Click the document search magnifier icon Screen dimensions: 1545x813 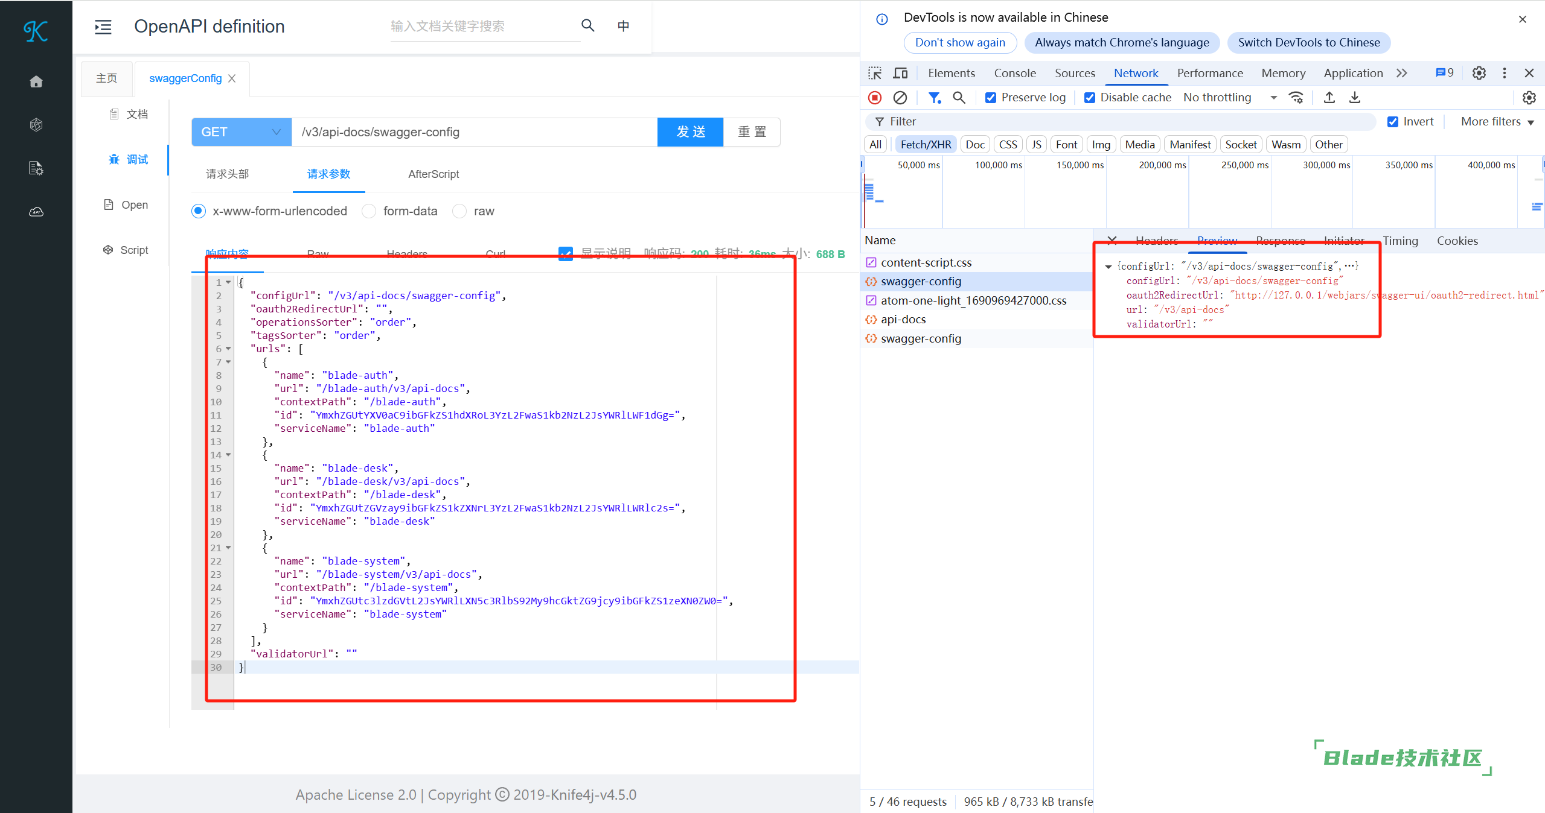click(587, 25)
